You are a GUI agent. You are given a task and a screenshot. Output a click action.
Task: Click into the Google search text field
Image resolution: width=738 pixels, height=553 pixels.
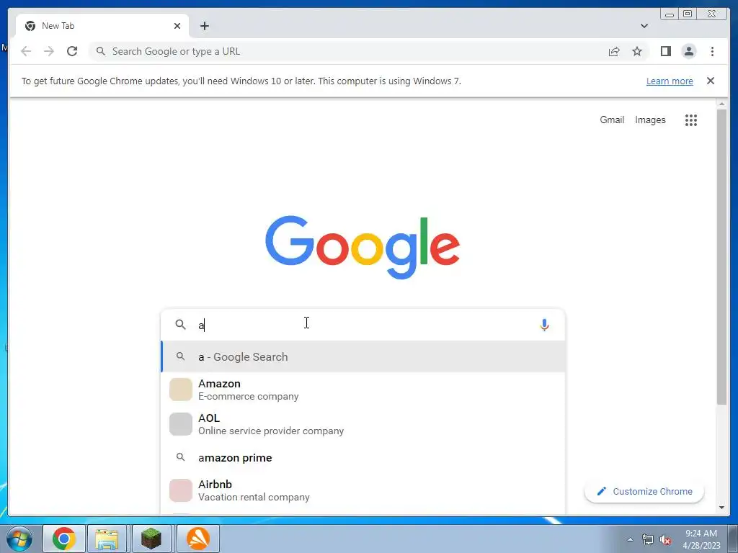(x=365, y=325)
